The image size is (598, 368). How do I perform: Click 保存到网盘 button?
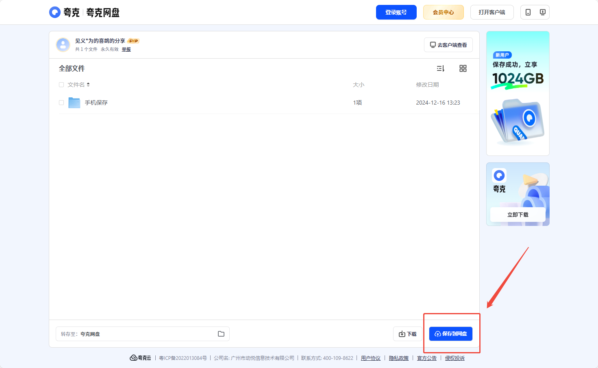pyautogui.click(x=451, y=334)
